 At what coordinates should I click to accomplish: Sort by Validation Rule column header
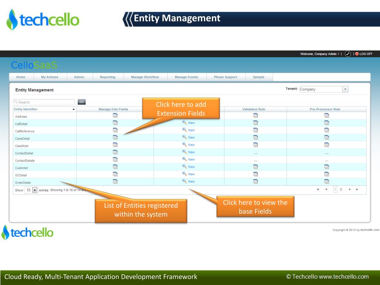254,109
